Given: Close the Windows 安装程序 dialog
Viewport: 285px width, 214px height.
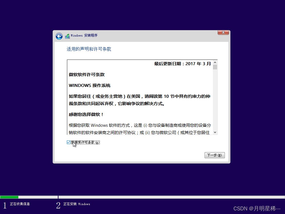Looking at the screenshot, I should pos(223,32).
